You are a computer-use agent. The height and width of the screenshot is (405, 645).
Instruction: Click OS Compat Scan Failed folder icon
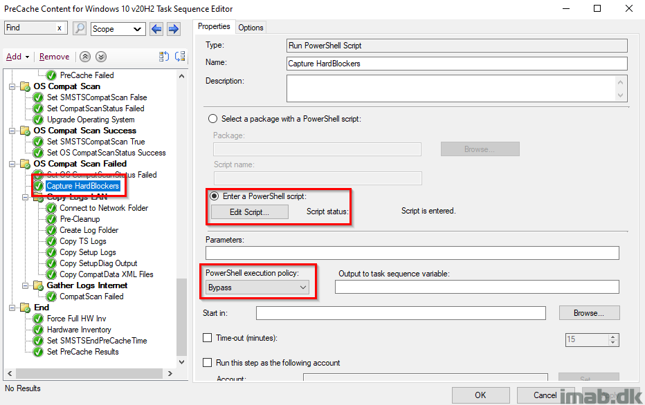[x=26, y=164]
